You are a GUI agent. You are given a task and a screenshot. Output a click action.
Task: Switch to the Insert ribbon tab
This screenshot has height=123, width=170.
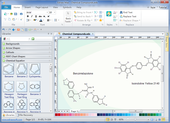27,7
